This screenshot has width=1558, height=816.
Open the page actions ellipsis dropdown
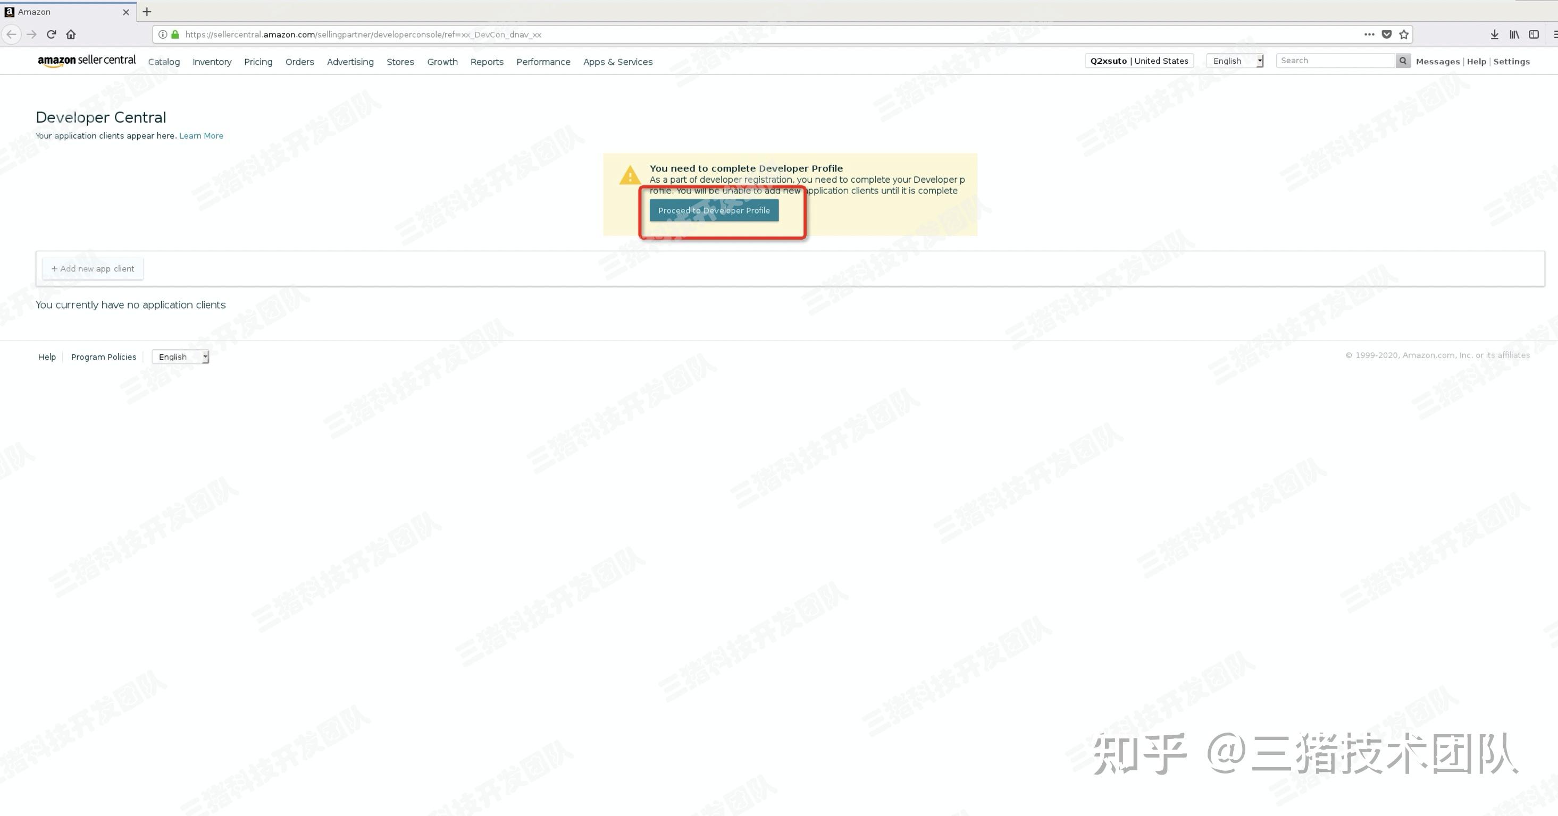click(x=1369, y=35)
